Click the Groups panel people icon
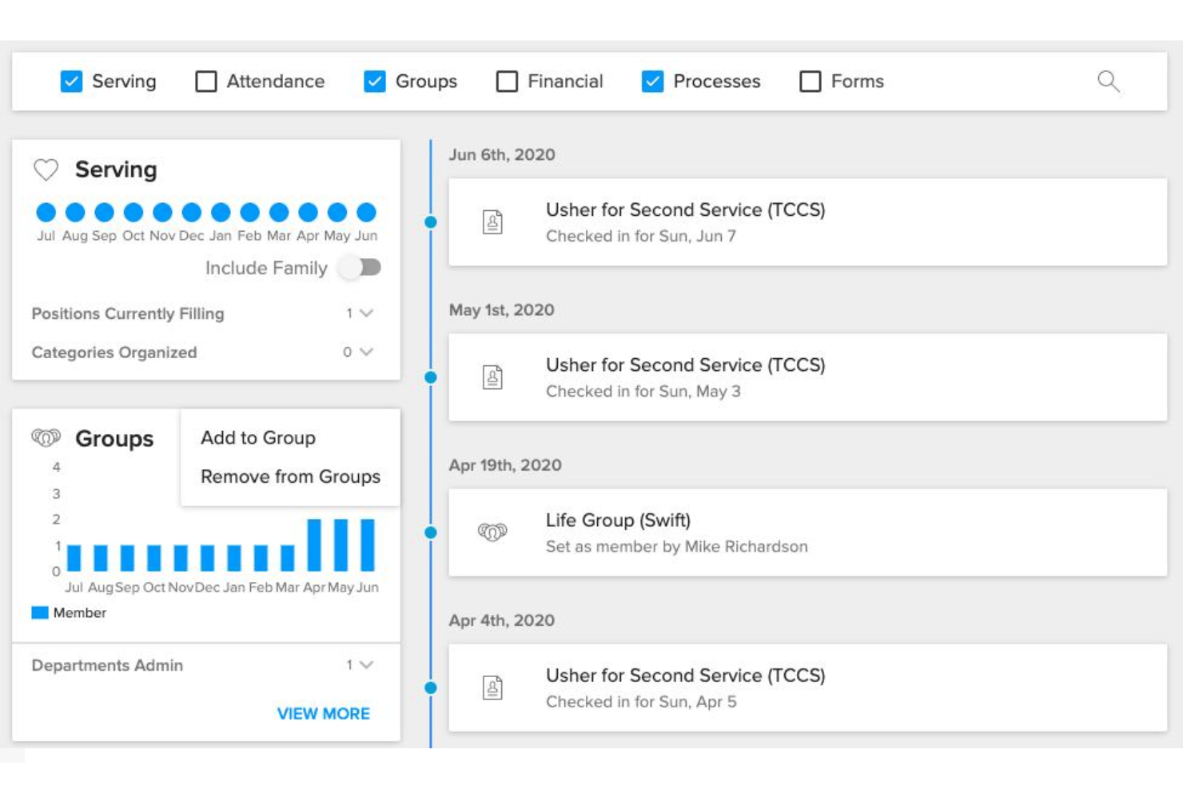 (46, 437)
